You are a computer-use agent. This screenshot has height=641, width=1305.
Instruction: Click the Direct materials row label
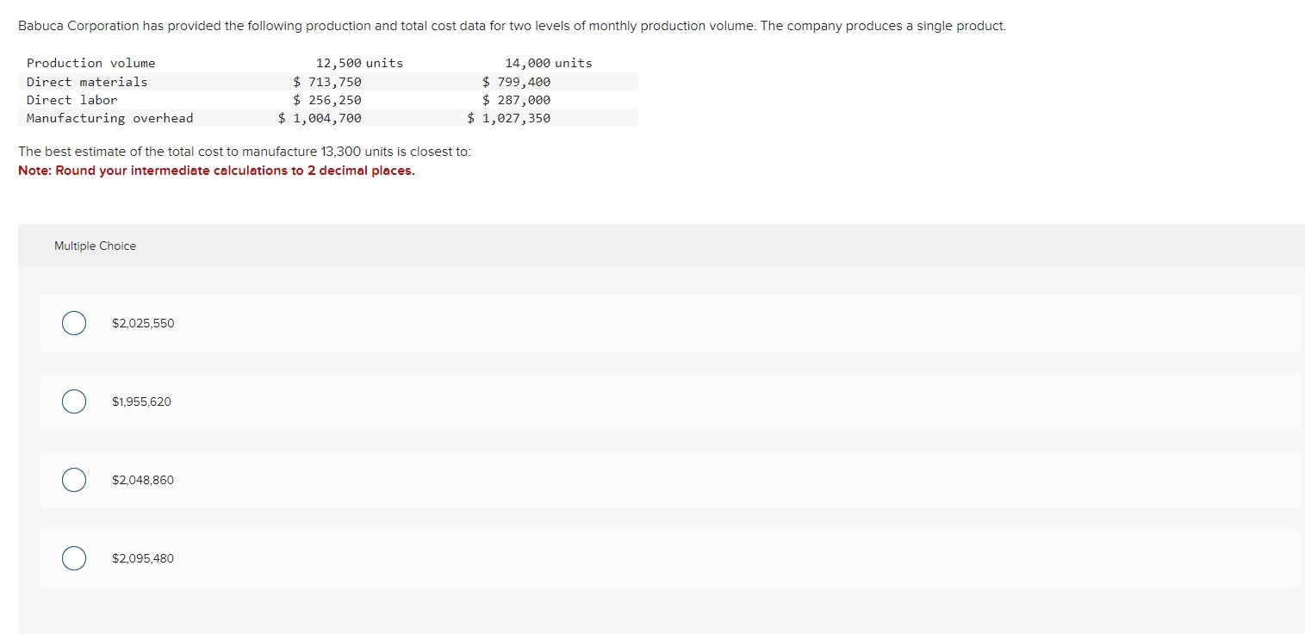pyautogui.click(x=86, y=81)
